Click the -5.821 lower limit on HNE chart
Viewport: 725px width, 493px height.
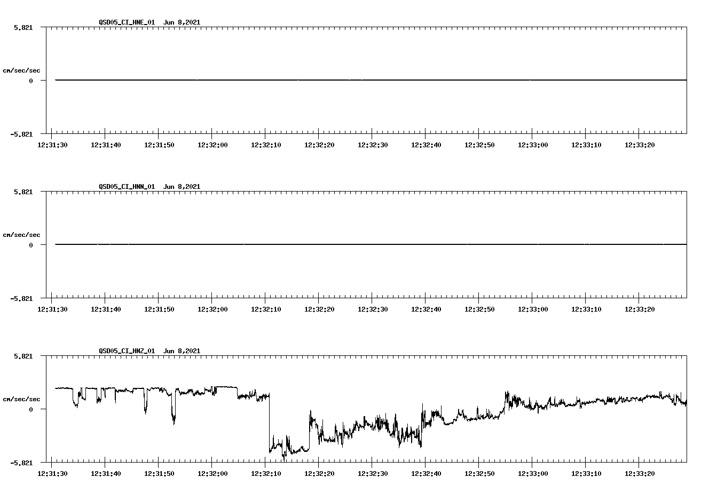pos(21,134)
